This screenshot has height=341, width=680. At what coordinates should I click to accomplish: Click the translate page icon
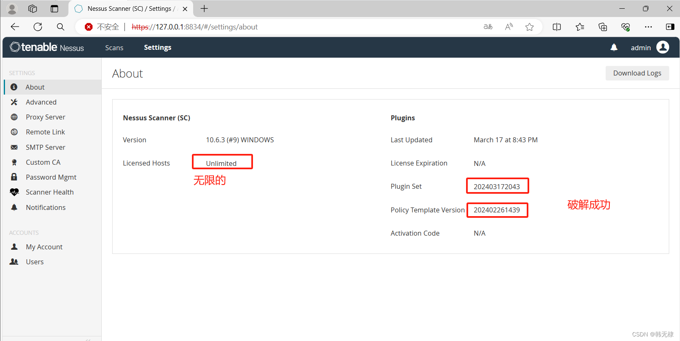click(x=488, y=27)
